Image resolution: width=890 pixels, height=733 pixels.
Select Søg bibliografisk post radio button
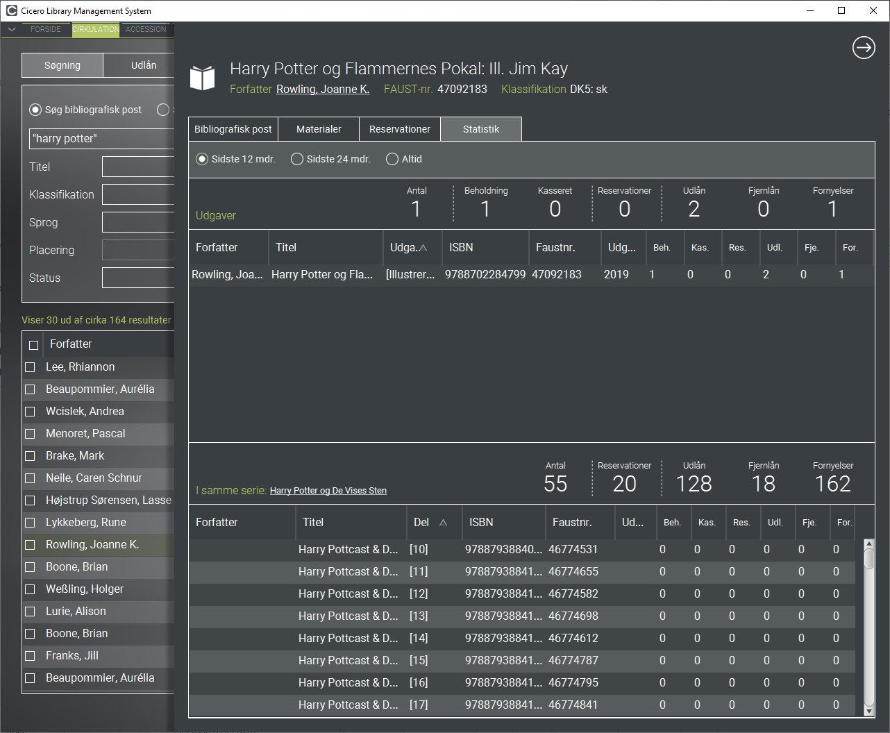point(35,110)
